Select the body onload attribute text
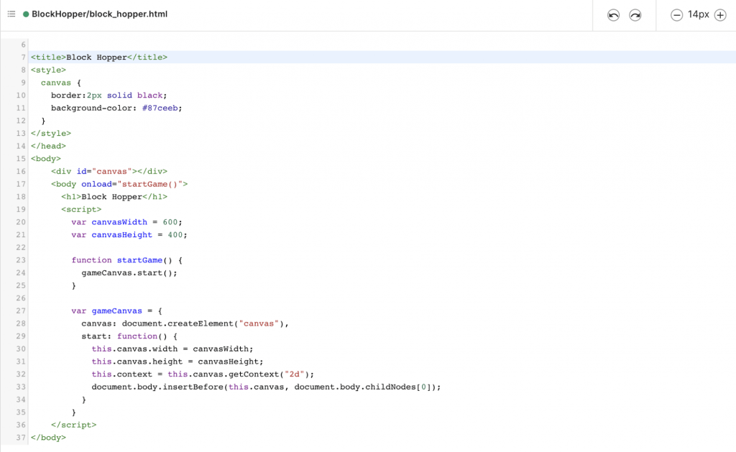The image size is (736, 452). coord(96,184)
